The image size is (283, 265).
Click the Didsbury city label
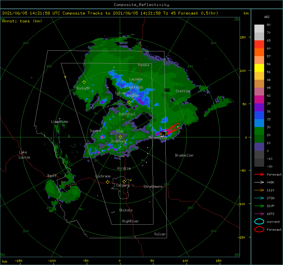(x=119, y=141)
